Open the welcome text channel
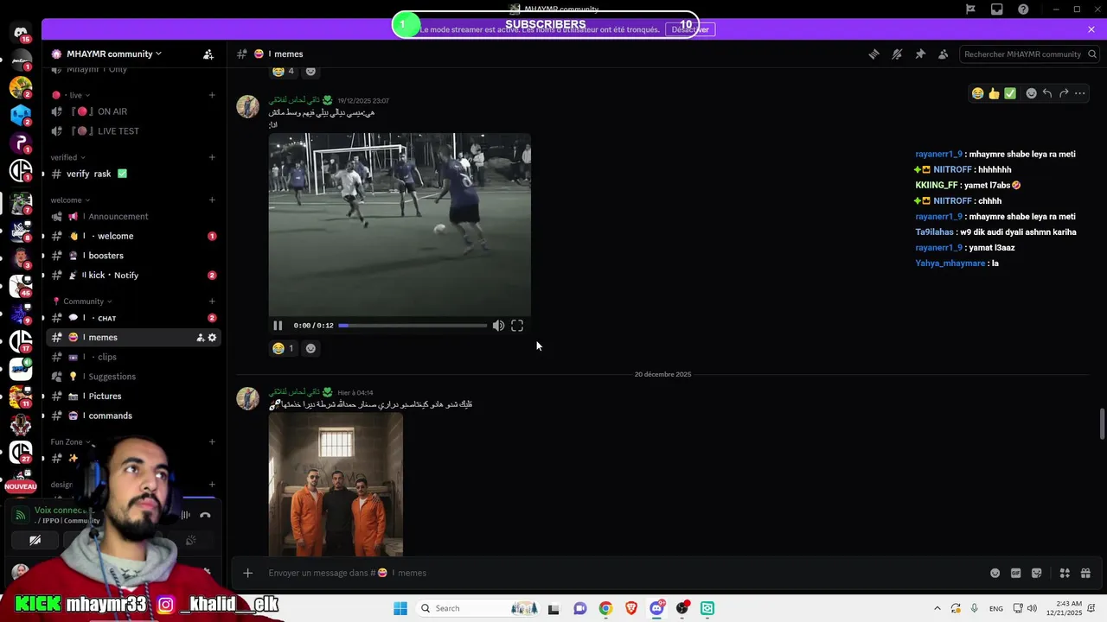 click(x=133, y=236)
